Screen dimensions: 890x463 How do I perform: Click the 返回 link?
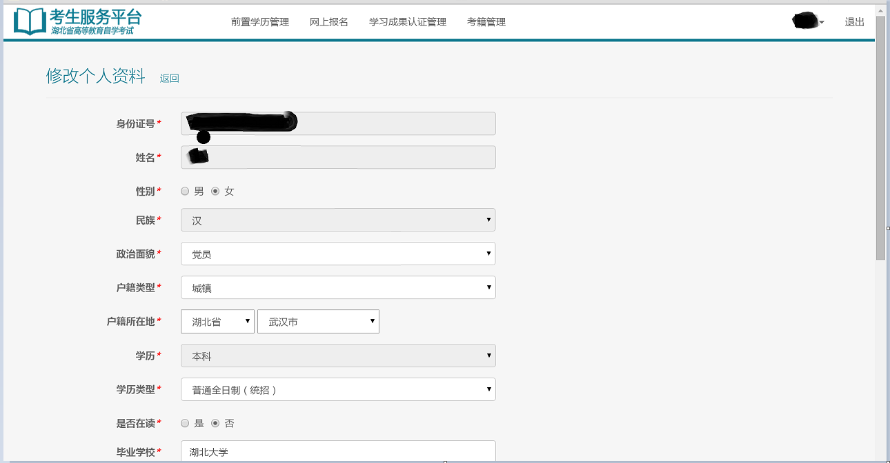click(x=170, y=79)
